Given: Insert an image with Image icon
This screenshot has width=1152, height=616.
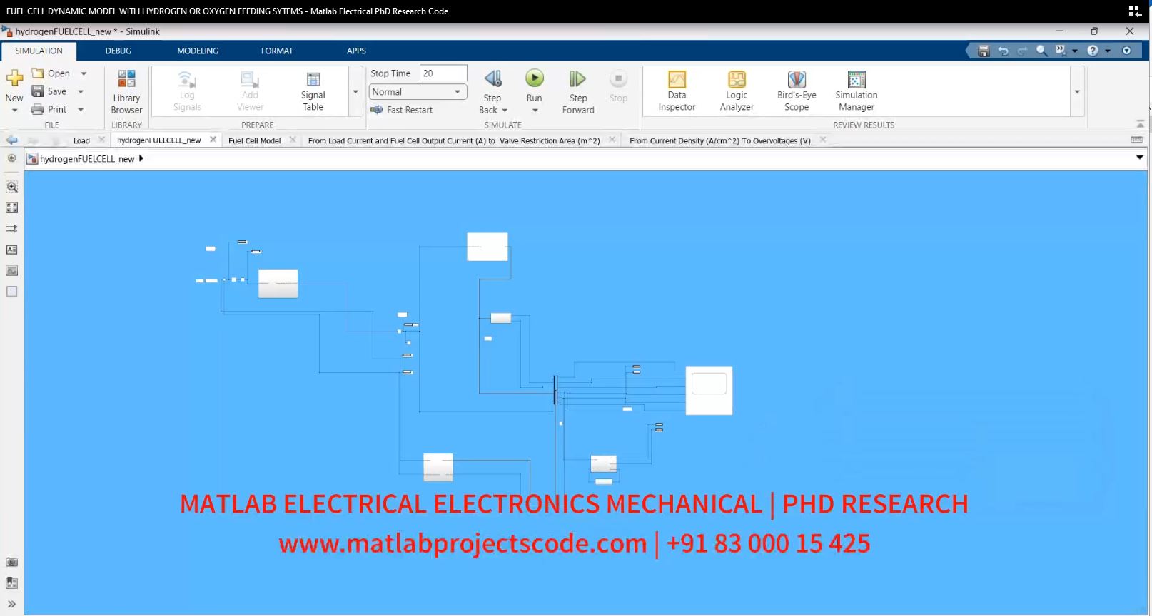Looking at the screenshot, I should click(11, 270).
